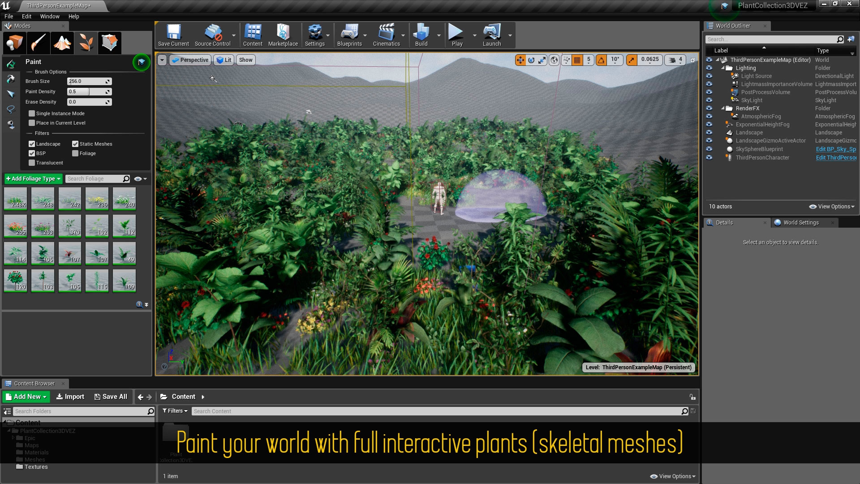Select the foliage Select tool icon

pos(11,94)
